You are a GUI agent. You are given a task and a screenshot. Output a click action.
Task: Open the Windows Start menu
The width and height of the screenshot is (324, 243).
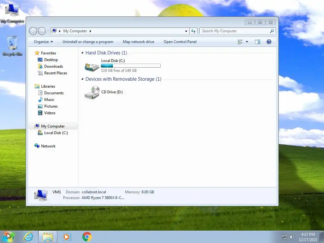(x=8, y=237)
